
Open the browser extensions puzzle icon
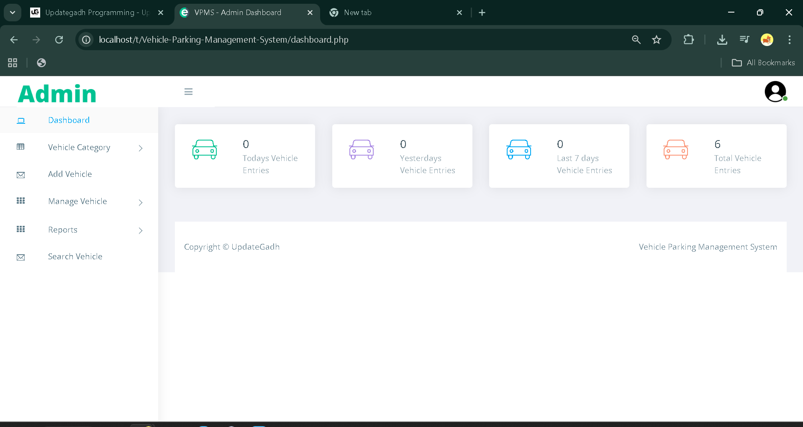688,40
